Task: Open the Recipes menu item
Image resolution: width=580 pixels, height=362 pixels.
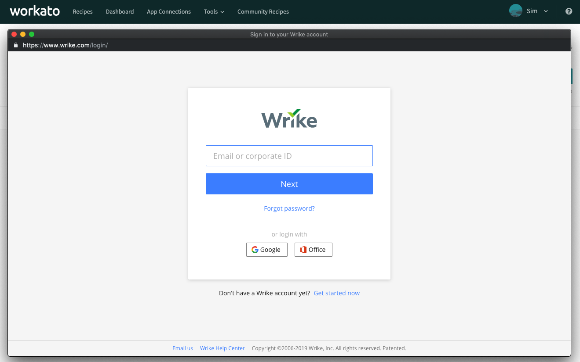Action: tap(83, 12)
